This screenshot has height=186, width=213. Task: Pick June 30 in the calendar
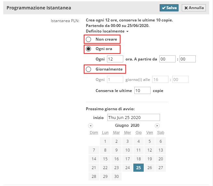pyautogui.click(x=116, y=177)
